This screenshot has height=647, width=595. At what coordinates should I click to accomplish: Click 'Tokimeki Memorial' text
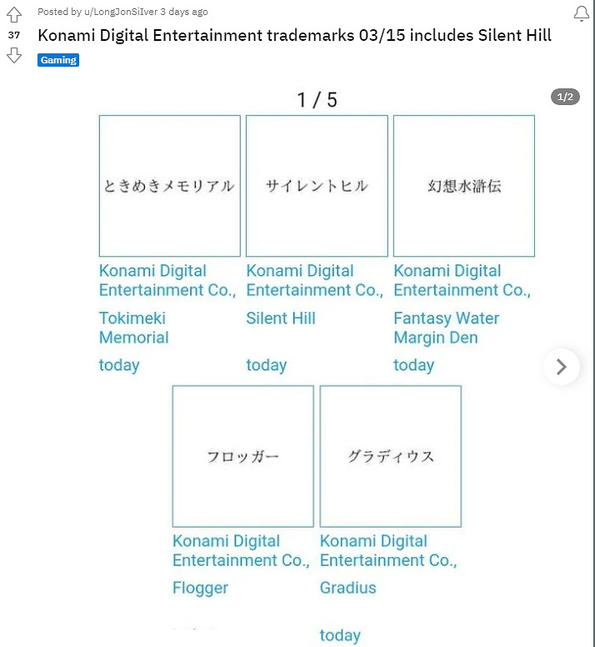tap(133, 328)
